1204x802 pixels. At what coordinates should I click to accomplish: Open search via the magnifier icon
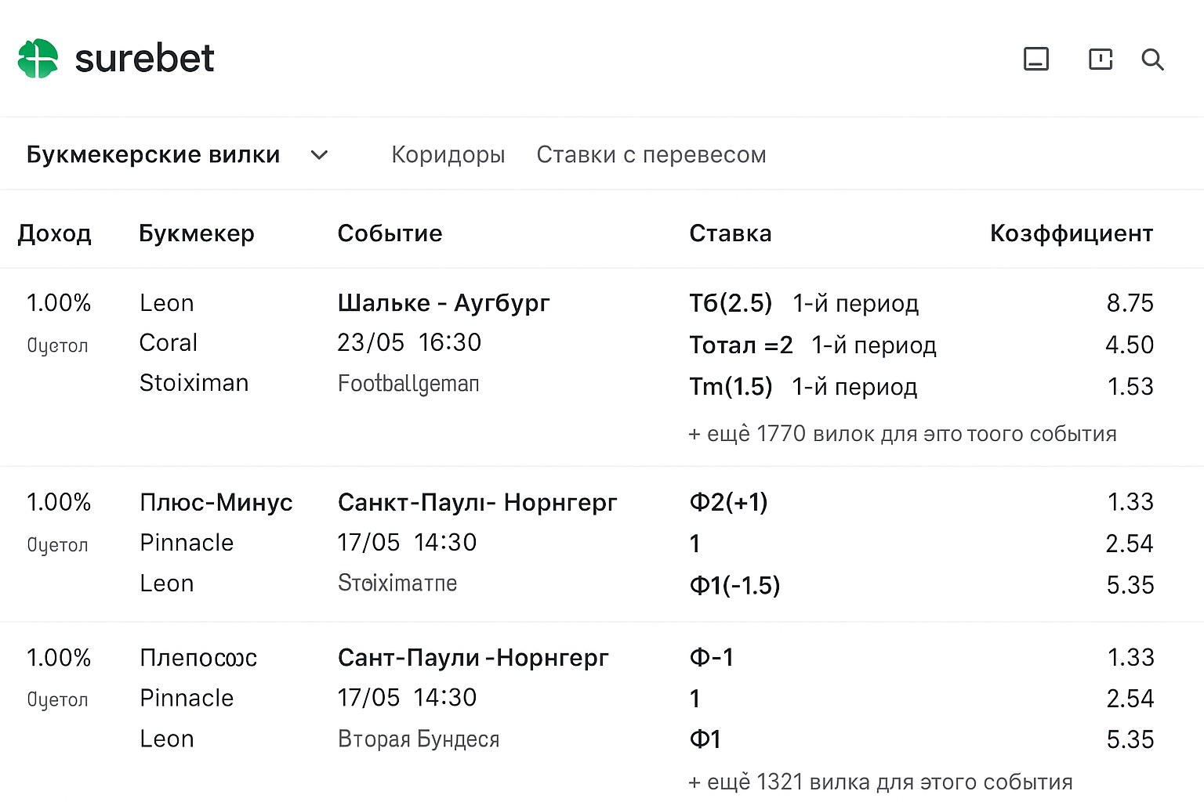pyautogui.click(x=1152, y=59)
